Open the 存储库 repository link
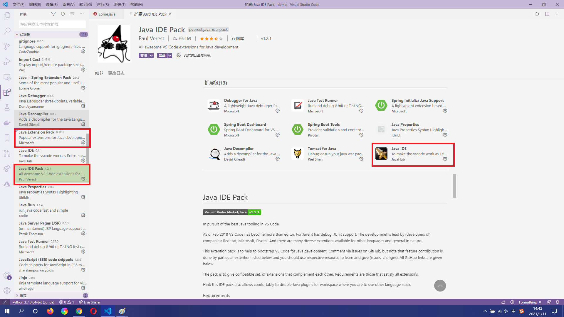 pyautogui.click(x=238, y=38)
